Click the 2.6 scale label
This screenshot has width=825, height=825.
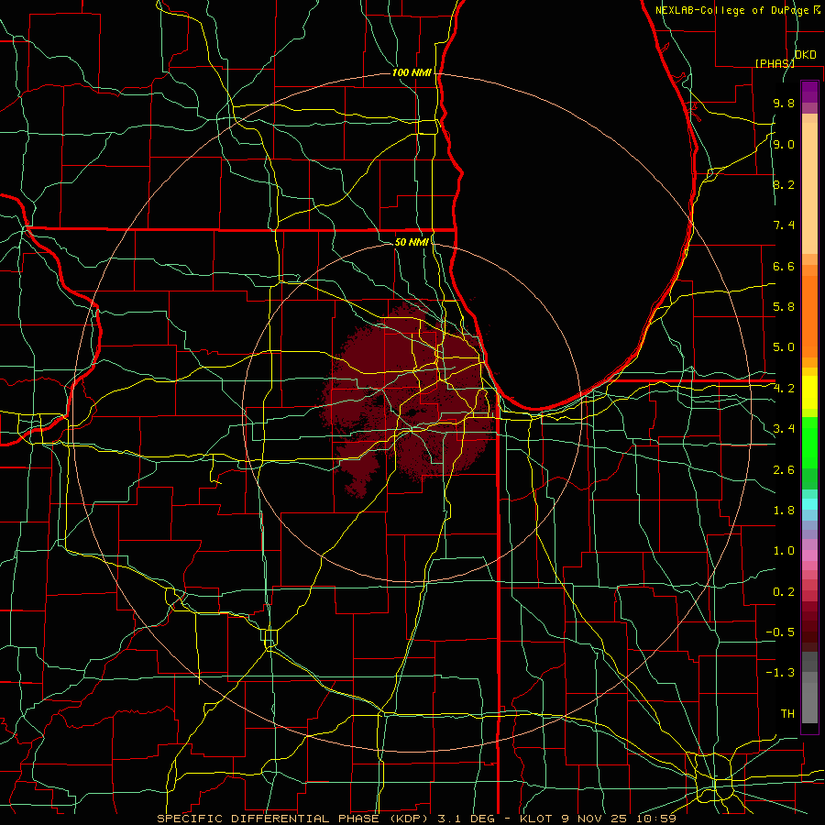coord(784,470)
